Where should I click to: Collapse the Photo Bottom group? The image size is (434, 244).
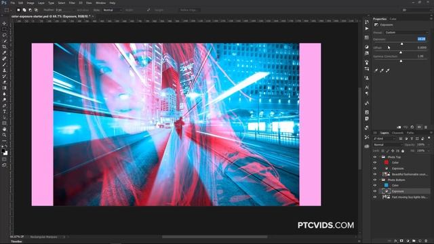(380, 180)
